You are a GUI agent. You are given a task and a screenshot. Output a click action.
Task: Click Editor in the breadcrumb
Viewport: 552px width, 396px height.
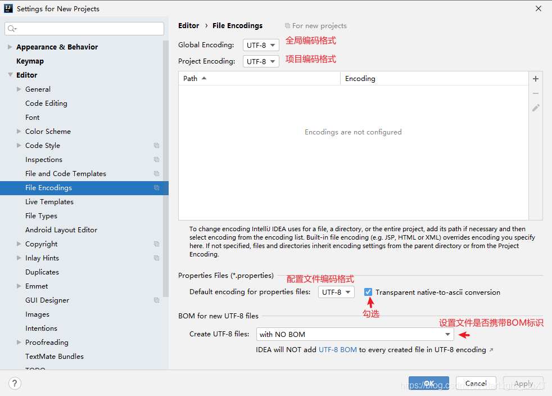pyautogui.click(x=189, y=26)
